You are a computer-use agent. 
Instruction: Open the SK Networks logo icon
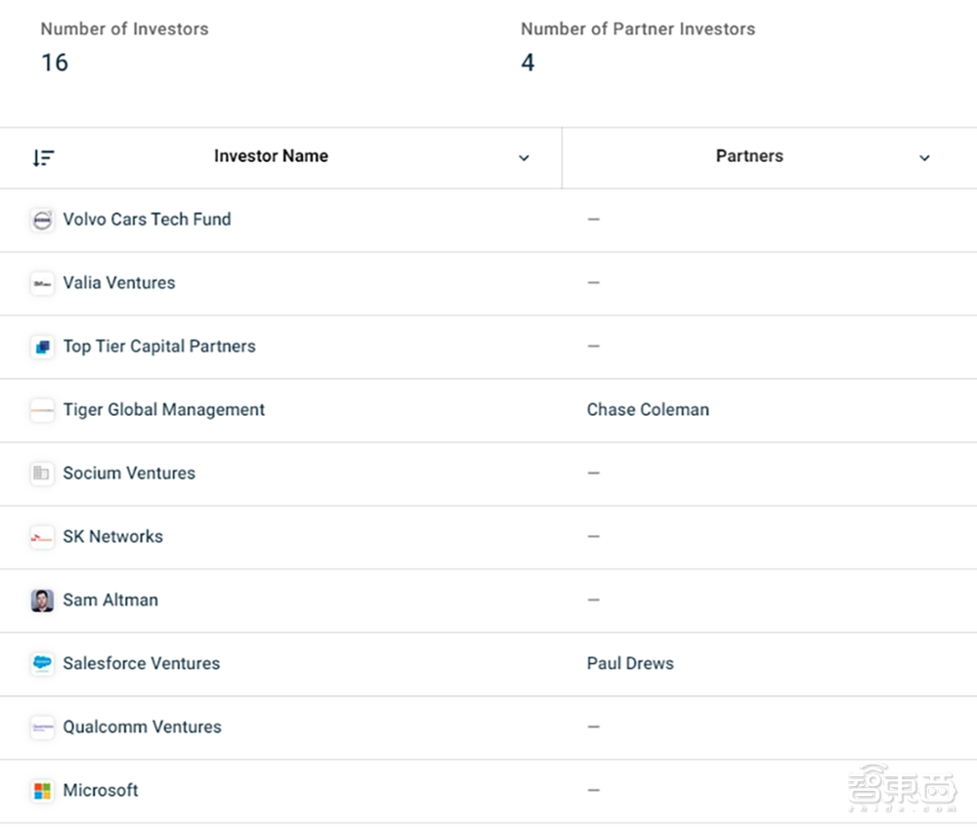(42, 537)
